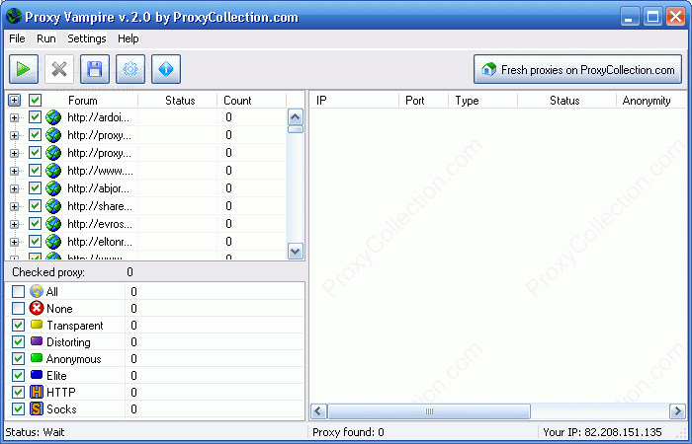Expand the http://evros... tree node
Viewport: 692px width, 444px height.
pyautogui.click(x=14, y=224)
